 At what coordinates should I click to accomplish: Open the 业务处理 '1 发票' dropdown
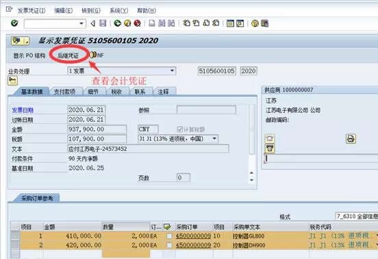click(172, 71)
